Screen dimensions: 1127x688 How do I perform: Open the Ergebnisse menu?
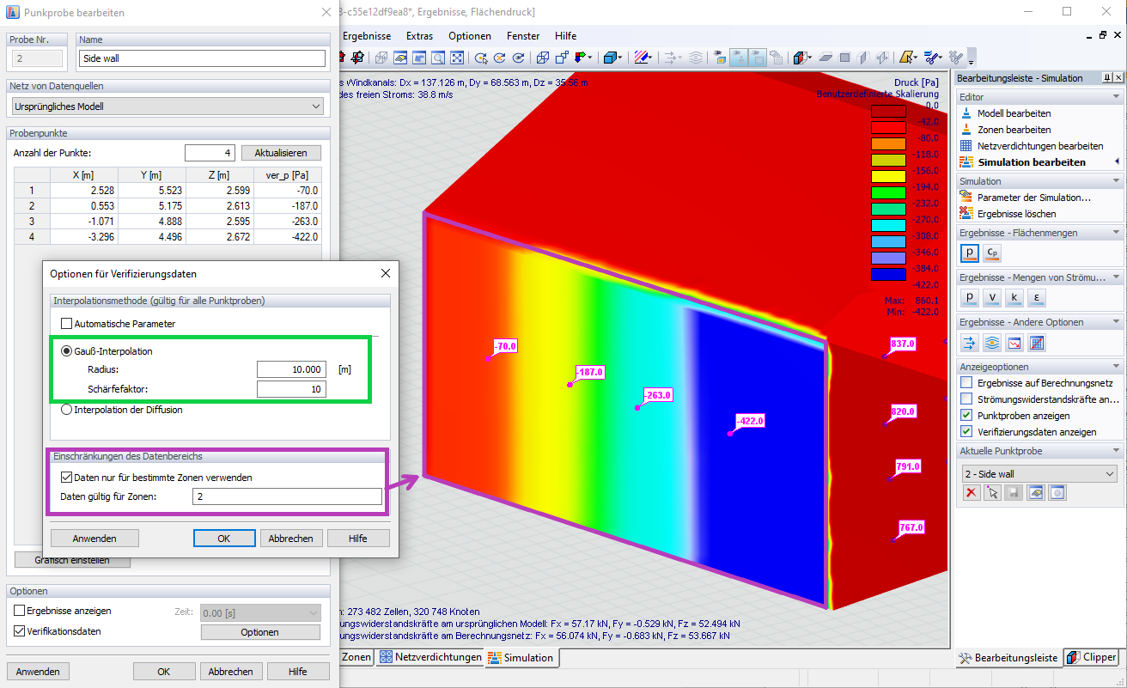[x=367, y=36]
